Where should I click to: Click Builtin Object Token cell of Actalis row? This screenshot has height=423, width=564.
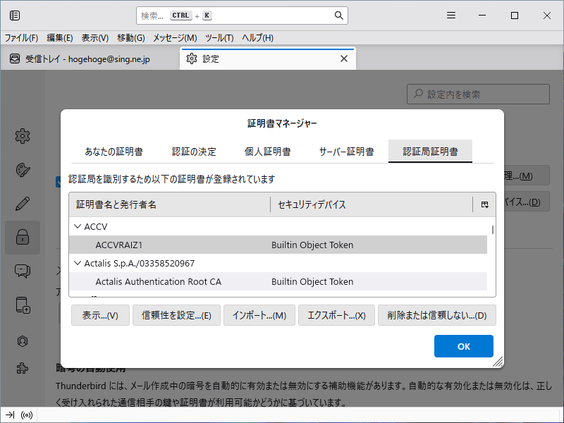312,281
